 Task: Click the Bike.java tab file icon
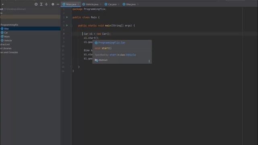pyautogui.click(x=124, y=4)
